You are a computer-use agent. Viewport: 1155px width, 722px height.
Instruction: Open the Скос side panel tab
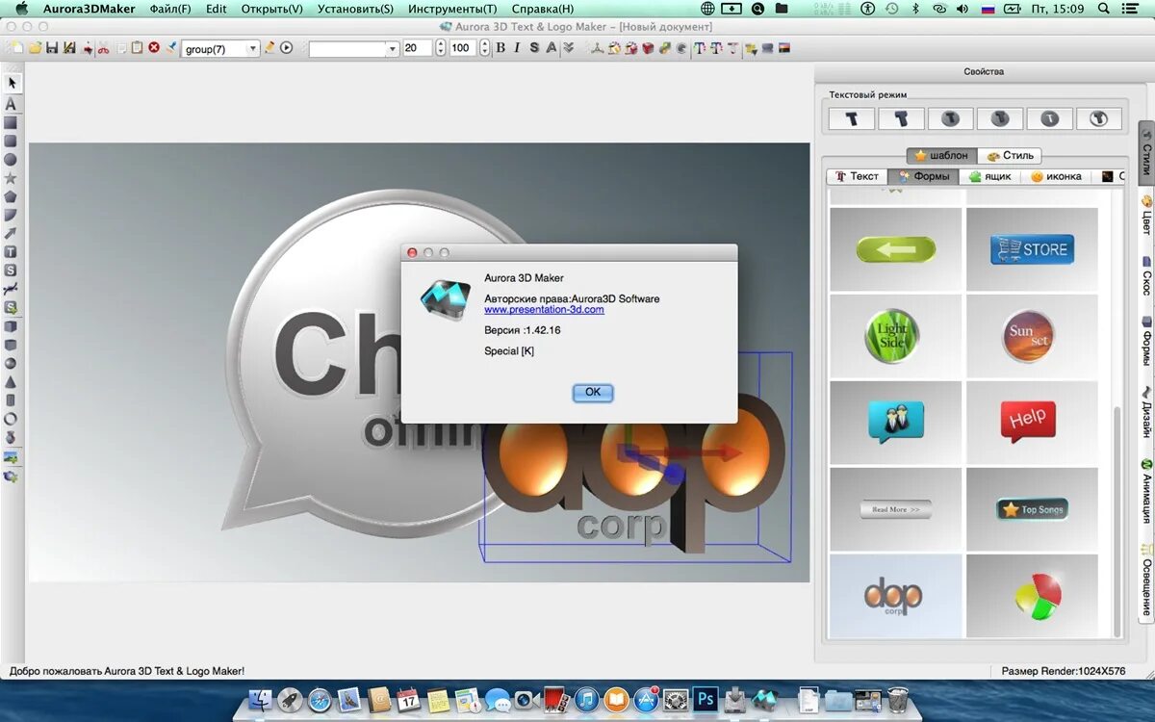[1146, 275]
